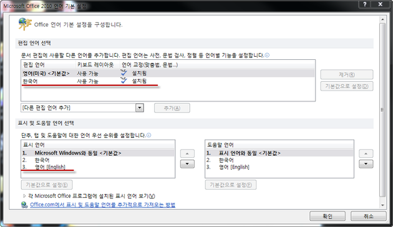Click the help question mark button in title bar
The height and width of the screenshot is (227, 393).
365,4
